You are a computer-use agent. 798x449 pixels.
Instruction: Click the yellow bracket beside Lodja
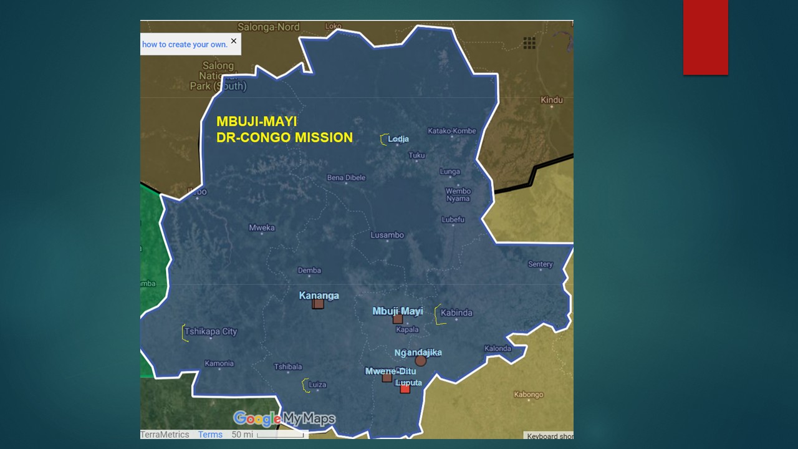pos(384,139)
